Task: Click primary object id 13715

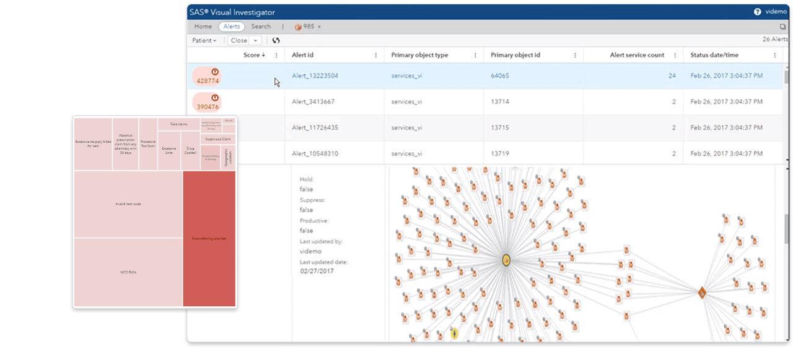Action: [x=499, y=127]
